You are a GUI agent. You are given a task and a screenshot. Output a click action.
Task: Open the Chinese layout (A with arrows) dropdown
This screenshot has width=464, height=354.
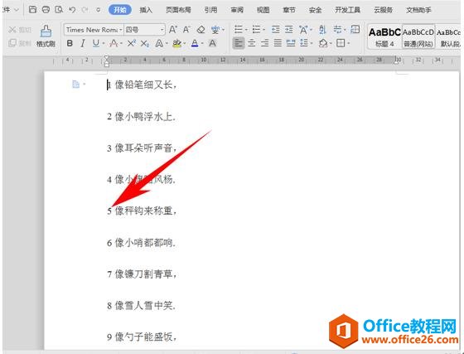point(311,30)
